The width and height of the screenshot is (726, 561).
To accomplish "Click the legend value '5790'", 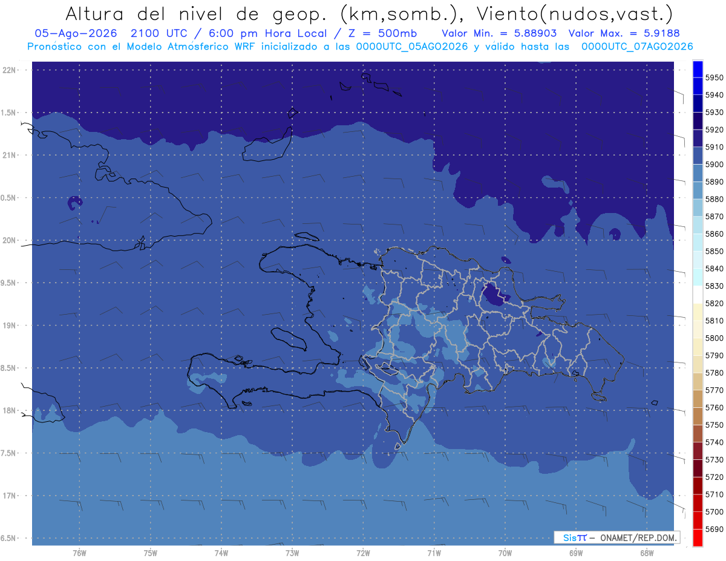I will tap(715, 355).
